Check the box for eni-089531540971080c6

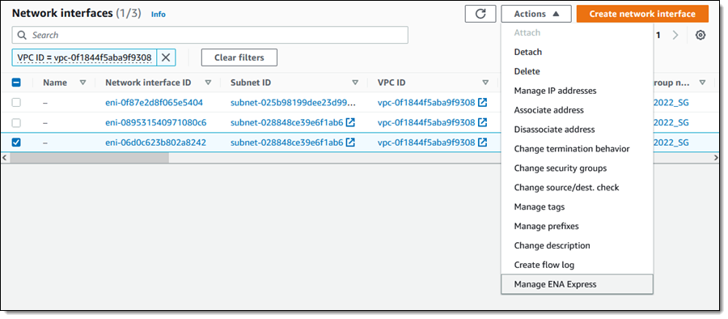(x=16, y=123)
